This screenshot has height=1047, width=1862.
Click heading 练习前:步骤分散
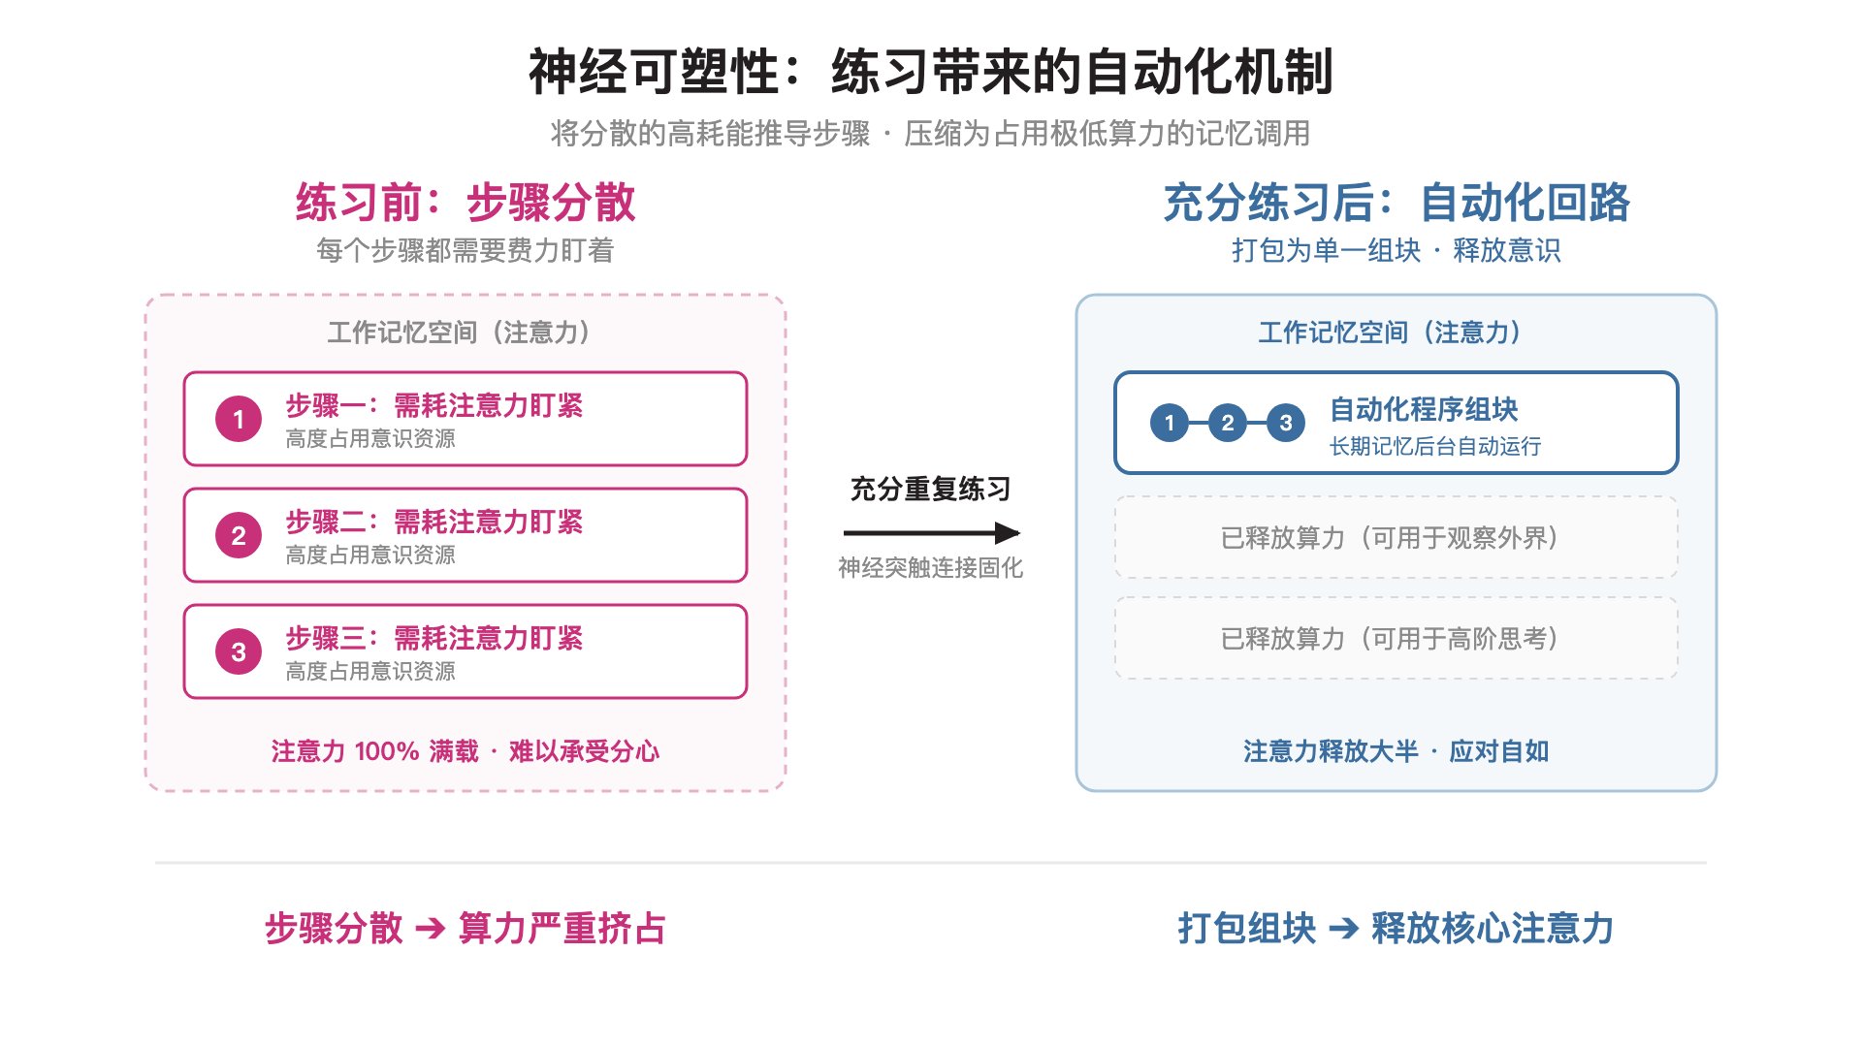(465, 203)
